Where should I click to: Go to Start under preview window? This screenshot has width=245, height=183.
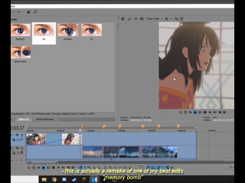(210, 112)
